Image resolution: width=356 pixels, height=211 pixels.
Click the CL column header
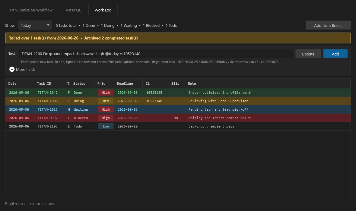coord(155,83)
